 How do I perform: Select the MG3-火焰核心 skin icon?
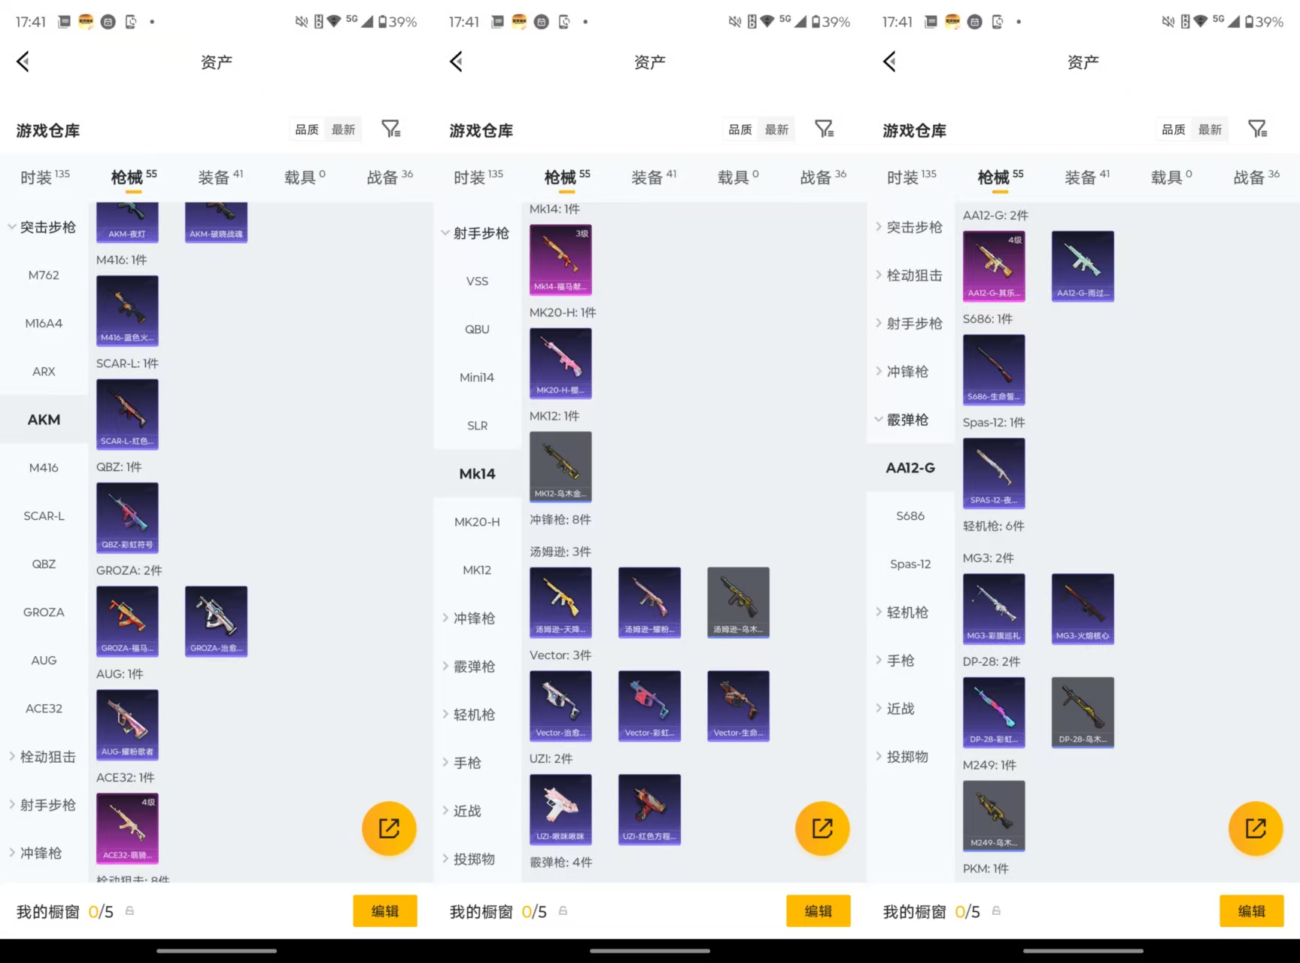1083,609
